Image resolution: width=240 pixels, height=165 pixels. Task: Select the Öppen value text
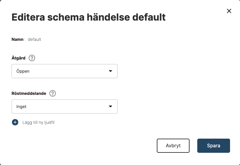point(23,71)
